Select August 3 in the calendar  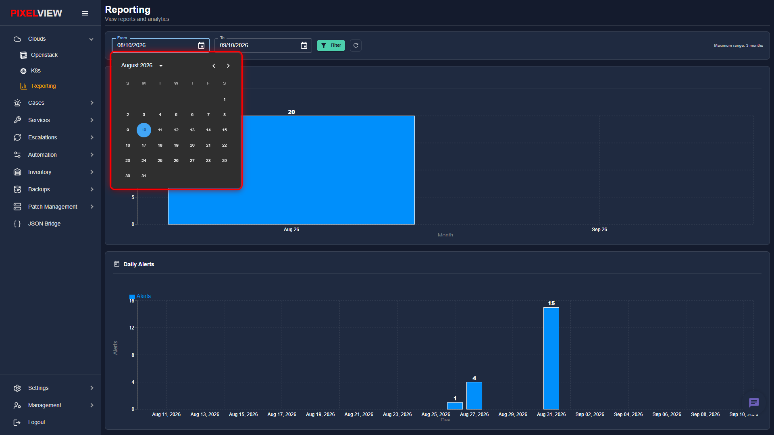pos(144,115)
